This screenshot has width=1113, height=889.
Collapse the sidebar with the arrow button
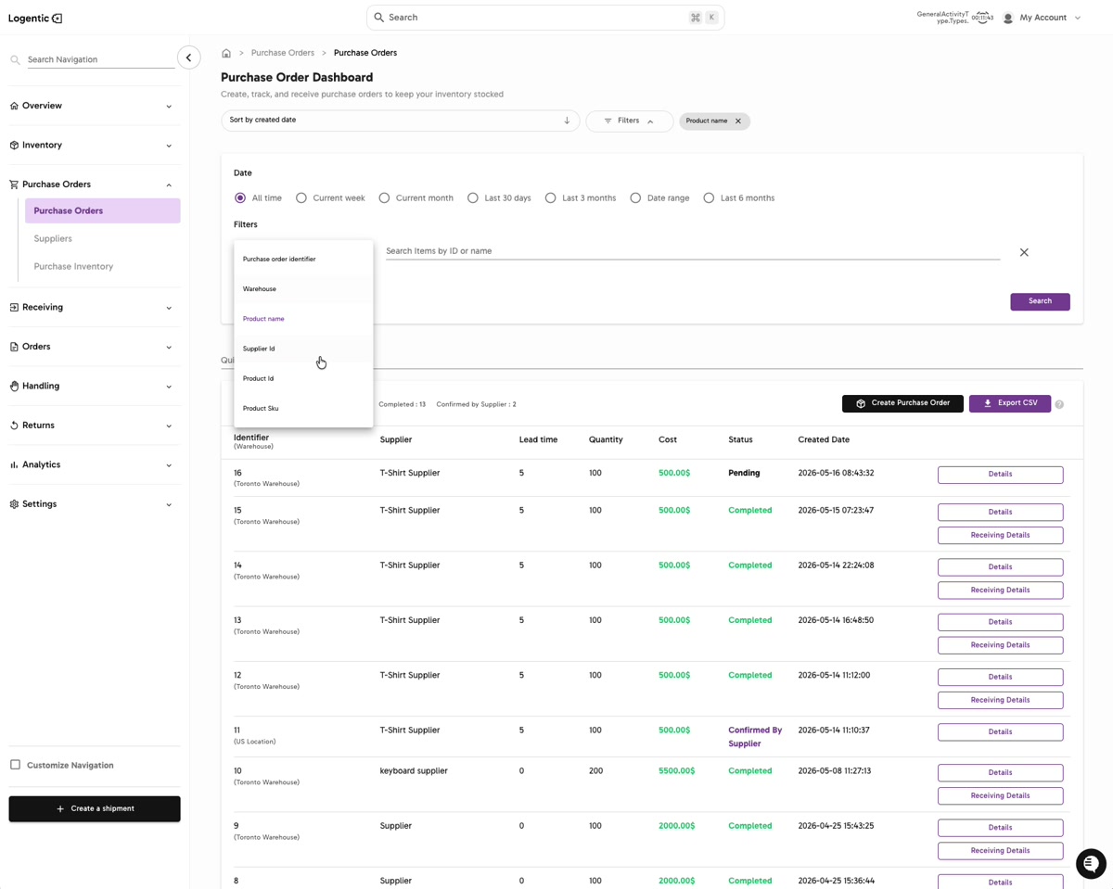click(x=188, y=57)
